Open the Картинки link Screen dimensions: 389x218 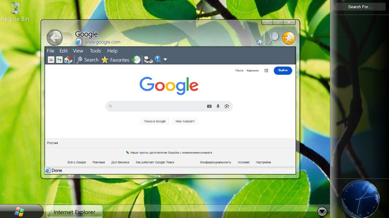tap(253, 70)
